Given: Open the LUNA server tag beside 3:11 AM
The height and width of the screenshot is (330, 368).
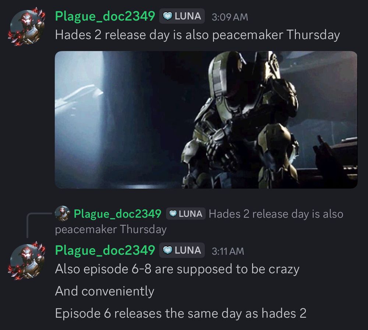Looking at the screenshot, I should click(x=182, y=250).
